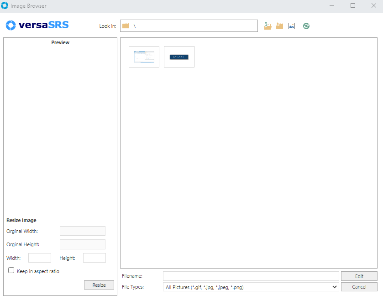Click the upload image icon
This screenshot has height=300, width=383.
point(292,26)
